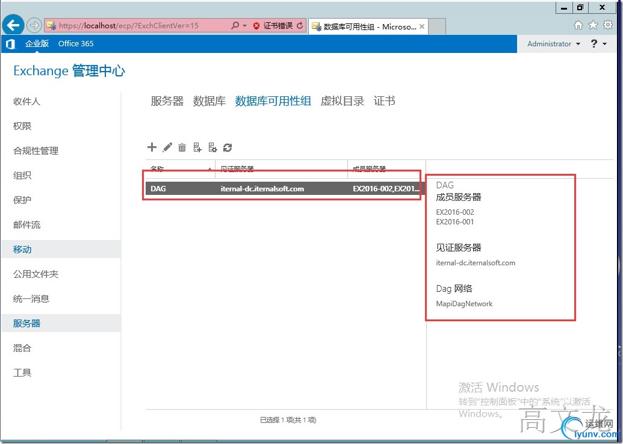Click the Exchange 管理中心 title
Image resolution: width=623 pixels, height=444 pixels.
[69, 70]
